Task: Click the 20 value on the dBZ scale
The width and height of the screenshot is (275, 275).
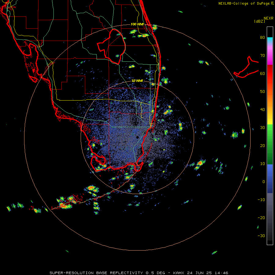Action: tap(262, 146)
